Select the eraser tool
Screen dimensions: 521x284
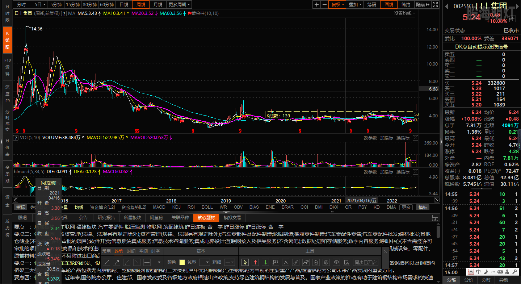click(306, 262)
